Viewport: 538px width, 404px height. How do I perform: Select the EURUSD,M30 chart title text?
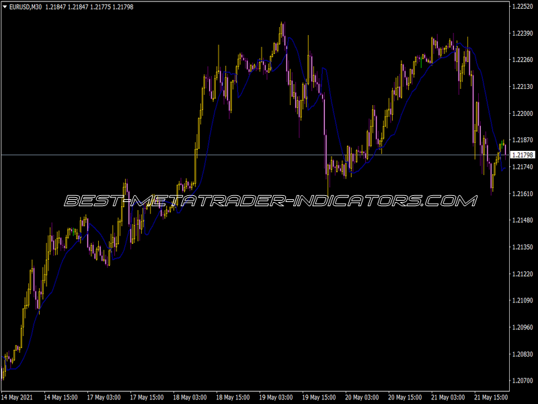tap(26, 7)
